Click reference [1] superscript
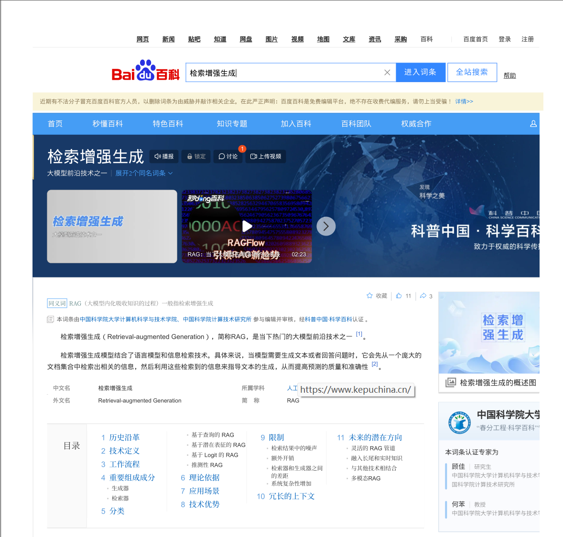Screen dimensions: 563x537 [x=359, y=334]
